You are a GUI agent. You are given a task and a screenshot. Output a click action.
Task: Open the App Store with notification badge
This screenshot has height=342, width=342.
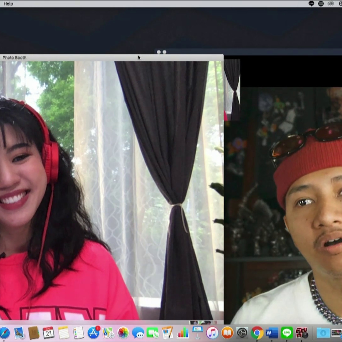point(94,333)
